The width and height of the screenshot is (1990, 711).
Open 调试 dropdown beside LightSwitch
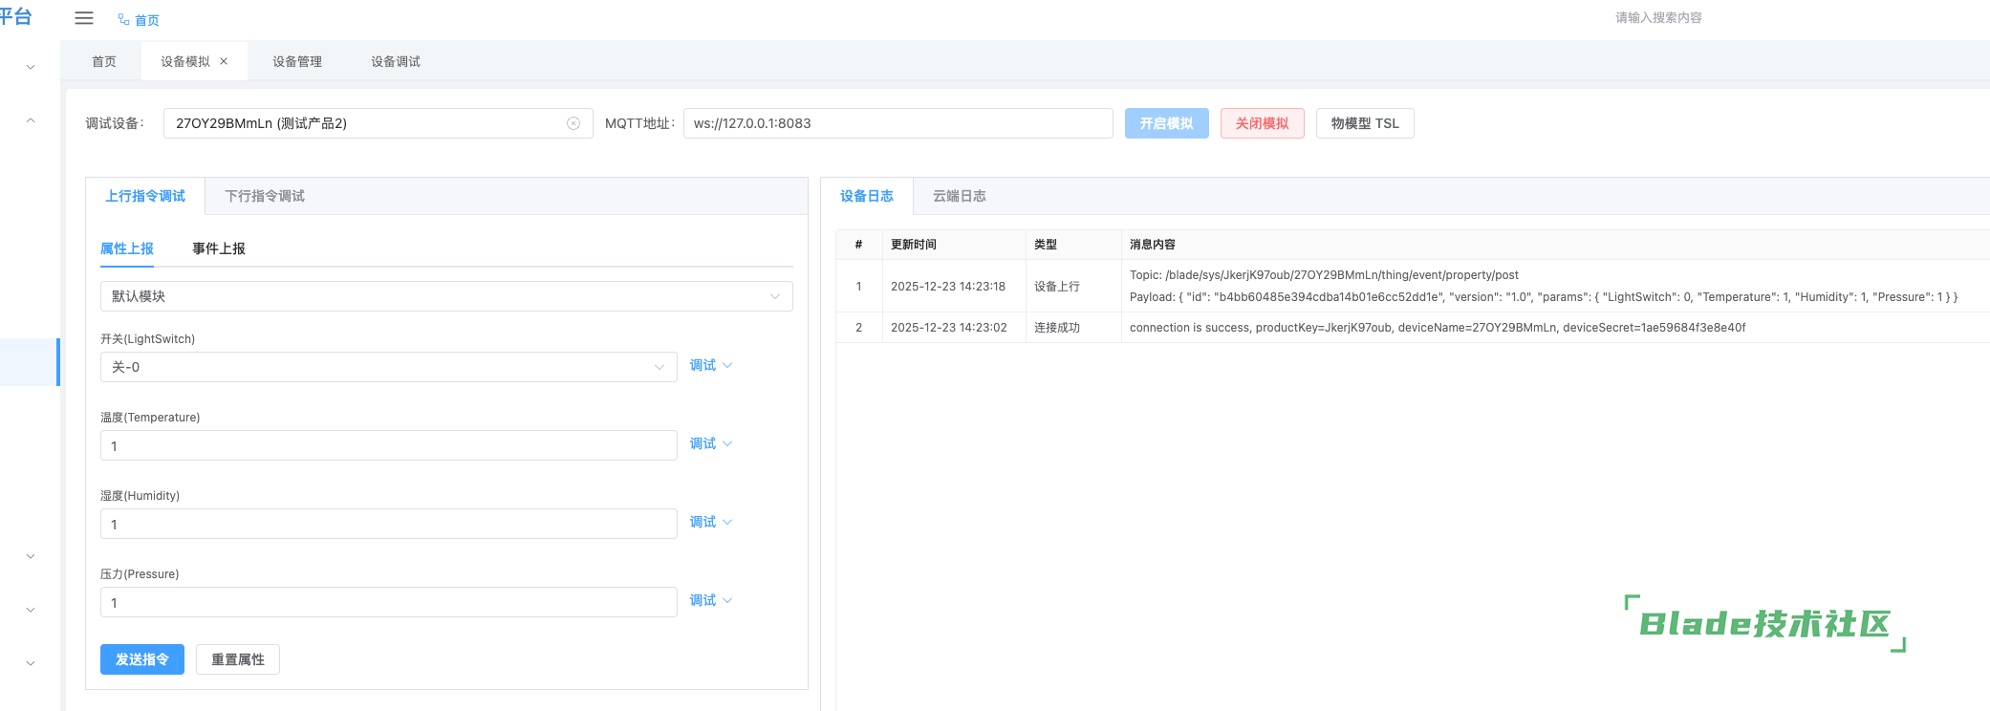[710, 365]
